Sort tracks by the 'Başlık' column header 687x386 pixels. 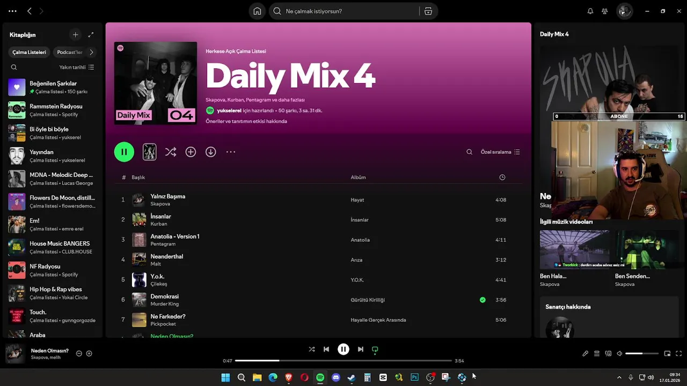pyautogui.click(x=138, y=177)
